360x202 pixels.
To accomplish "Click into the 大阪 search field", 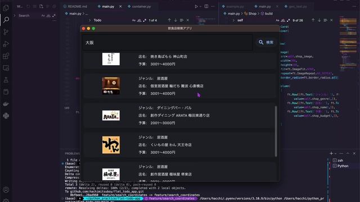I will point(168,43).
